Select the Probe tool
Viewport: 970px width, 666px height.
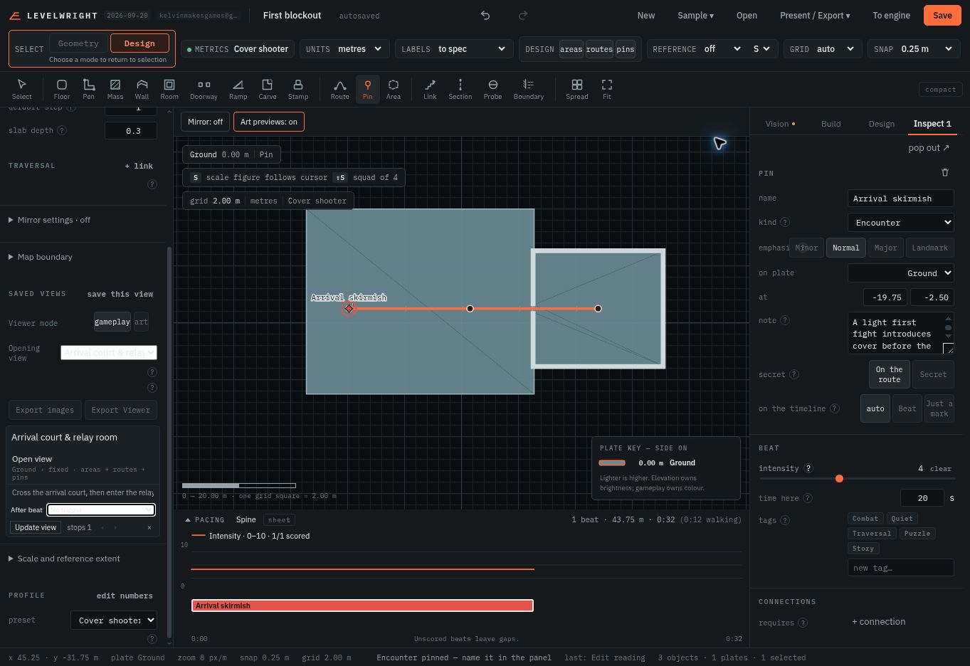492,89
